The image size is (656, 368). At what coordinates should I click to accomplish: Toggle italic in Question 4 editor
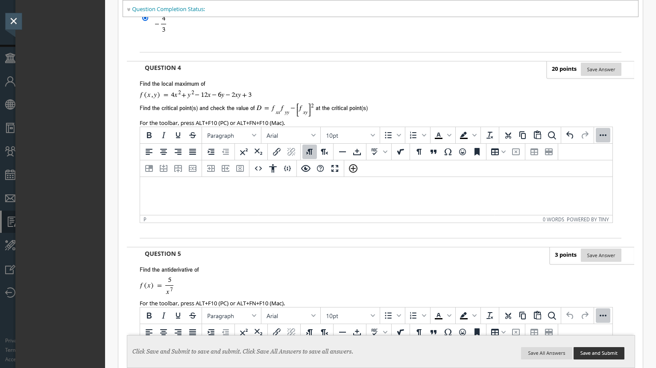(x=164, y=135)
